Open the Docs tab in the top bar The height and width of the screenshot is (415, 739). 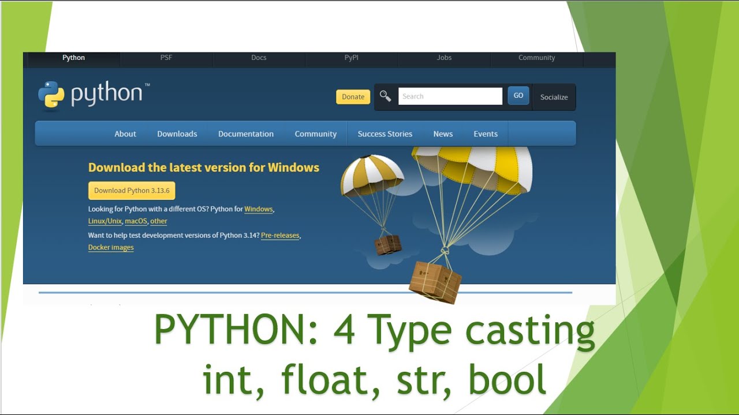[259, 58]
